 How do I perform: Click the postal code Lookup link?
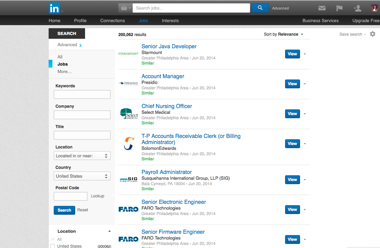coord(97,196)
